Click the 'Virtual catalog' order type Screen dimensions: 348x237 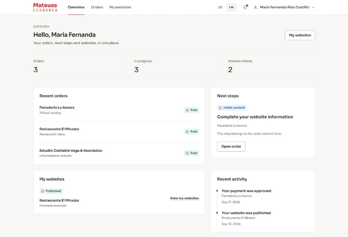click(x=50, y=113)
